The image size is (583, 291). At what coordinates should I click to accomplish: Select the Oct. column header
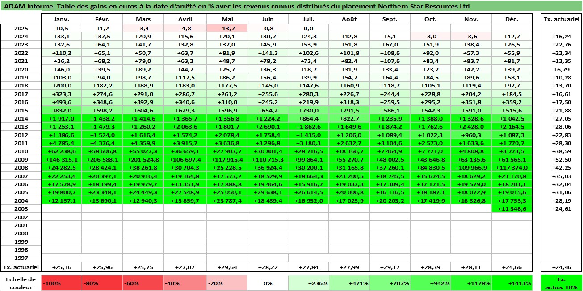pyautogui.click(x=430, y=19)
